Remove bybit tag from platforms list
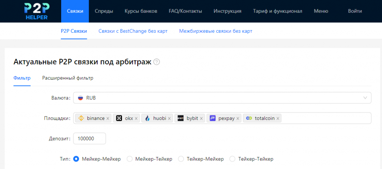This screenshot has width=382, height=169. click(x=201, y=118)
